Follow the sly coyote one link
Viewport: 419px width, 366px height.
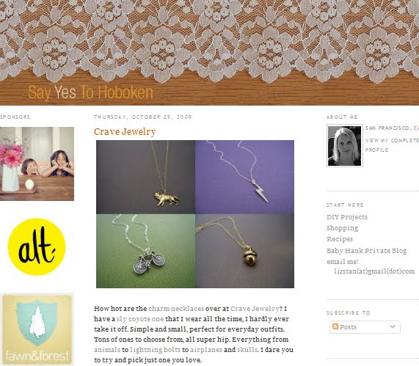pos(140,319)
